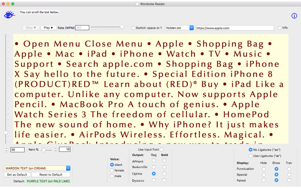Click the Stop button
Image resolution: width=301 pixels, height=188 pixels.
[31, 28]
